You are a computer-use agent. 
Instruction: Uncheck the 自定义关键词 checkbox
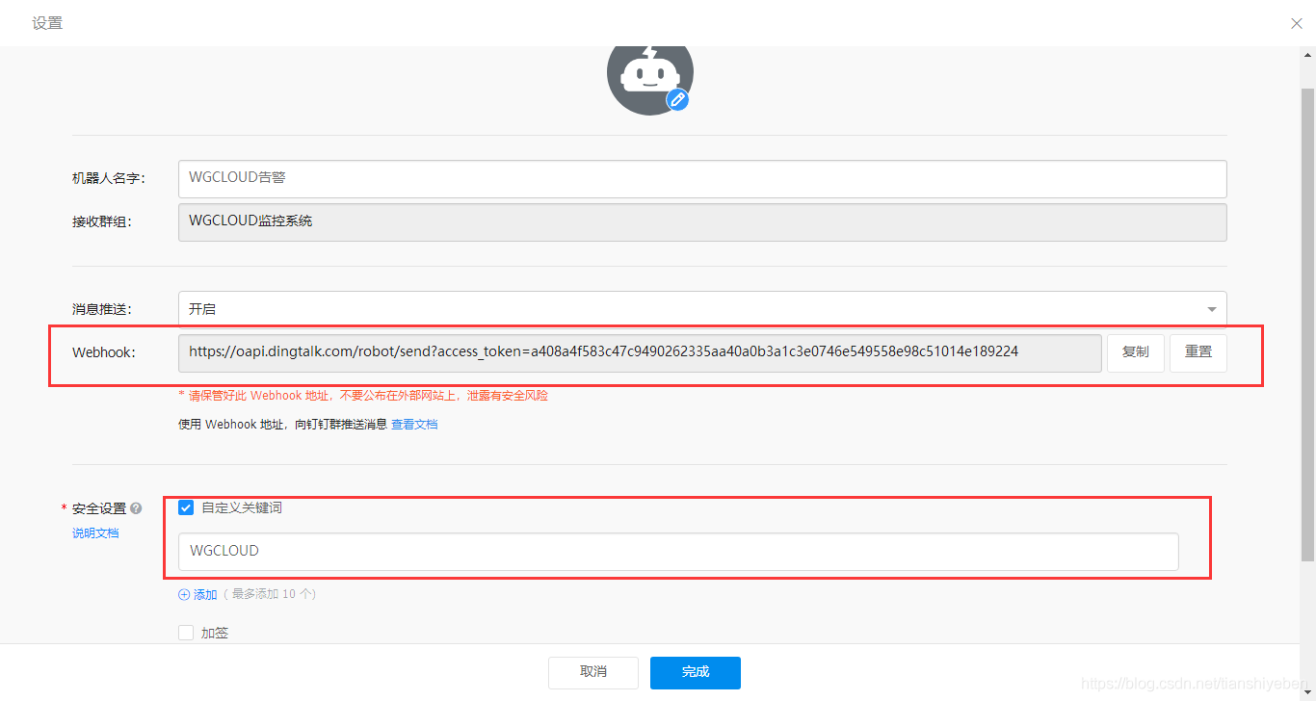click(x=186, y=508)
